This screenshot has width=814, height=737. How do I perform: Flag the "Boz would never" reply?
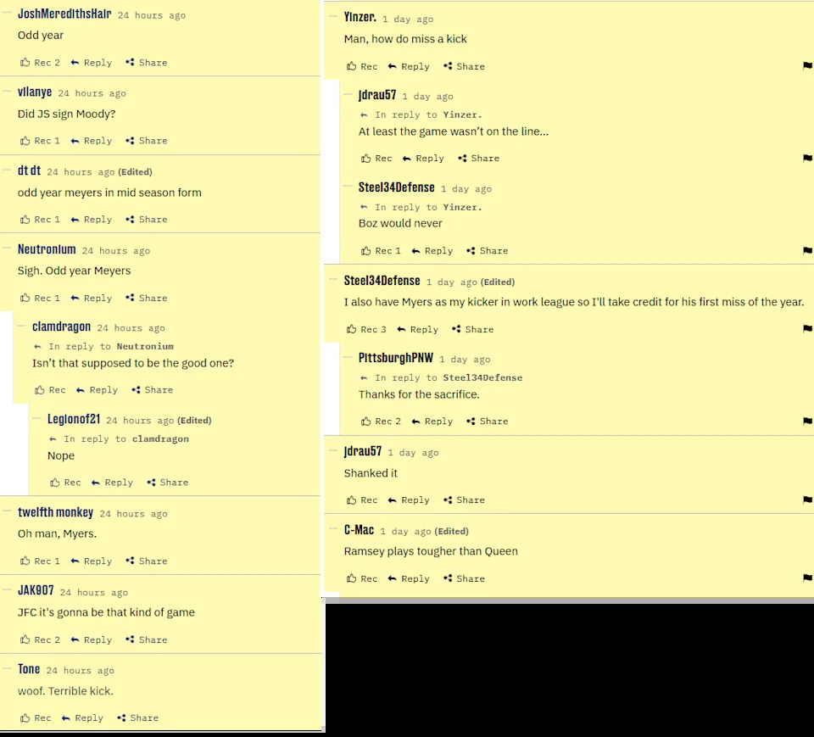[x=807, y=250]
